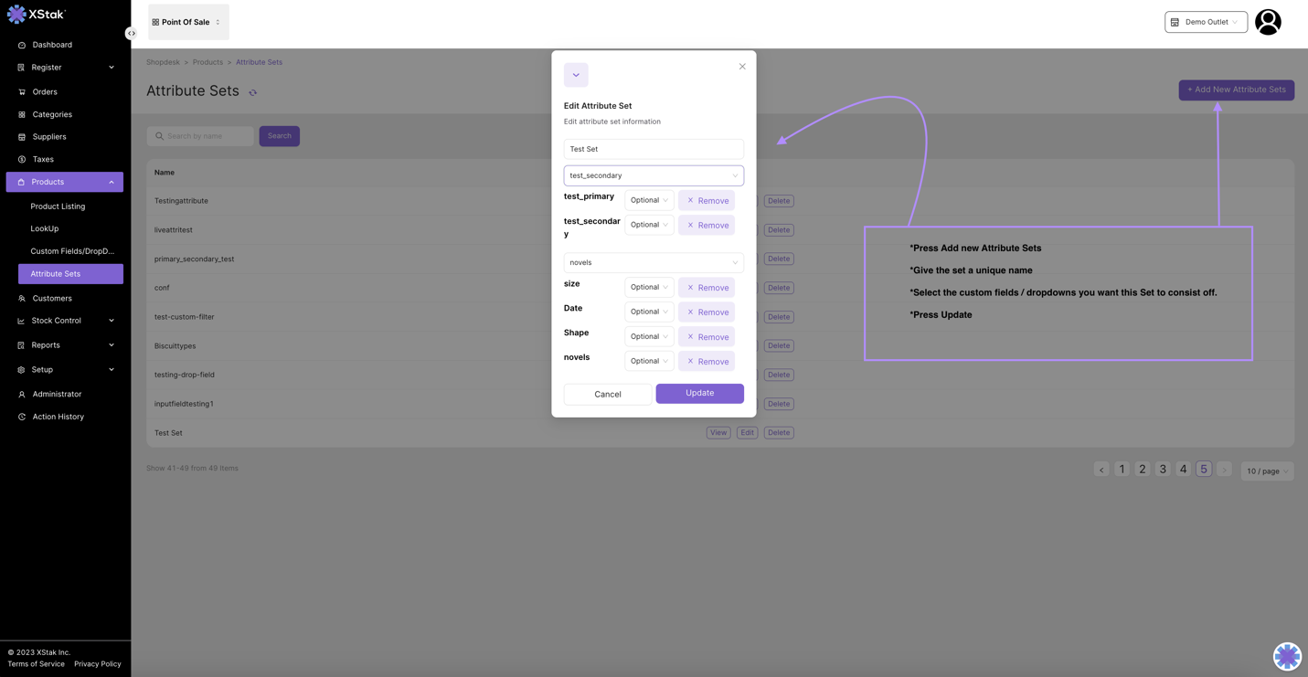Open the Demo Outlet selector
Viewport: 1308px width, 677px height.
(x=1206, y=22)
